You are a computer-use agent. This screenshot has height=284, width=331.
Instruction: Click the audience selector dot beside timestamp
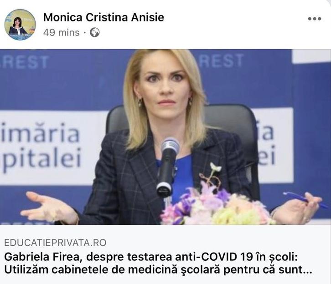(x=85, y=33)
